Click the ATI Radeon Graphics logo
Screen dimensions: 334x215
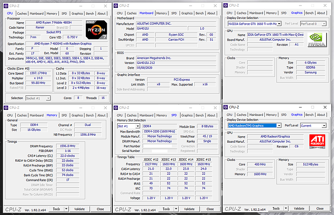pyautogui.click(x=317, y=142)
